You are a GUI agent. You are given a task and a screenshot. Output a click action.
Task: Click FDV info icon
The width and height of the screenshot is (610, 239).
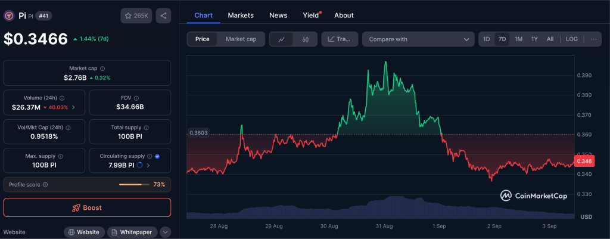136,98
